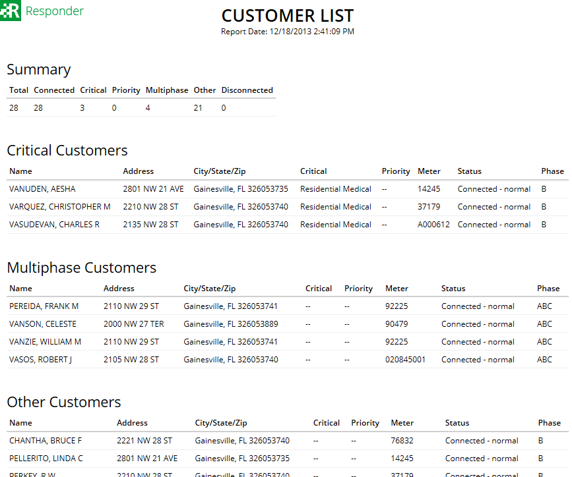Click Name header in Critical Customers table
Viewport: 572px width, 477px height.
[x=20, y=171]
